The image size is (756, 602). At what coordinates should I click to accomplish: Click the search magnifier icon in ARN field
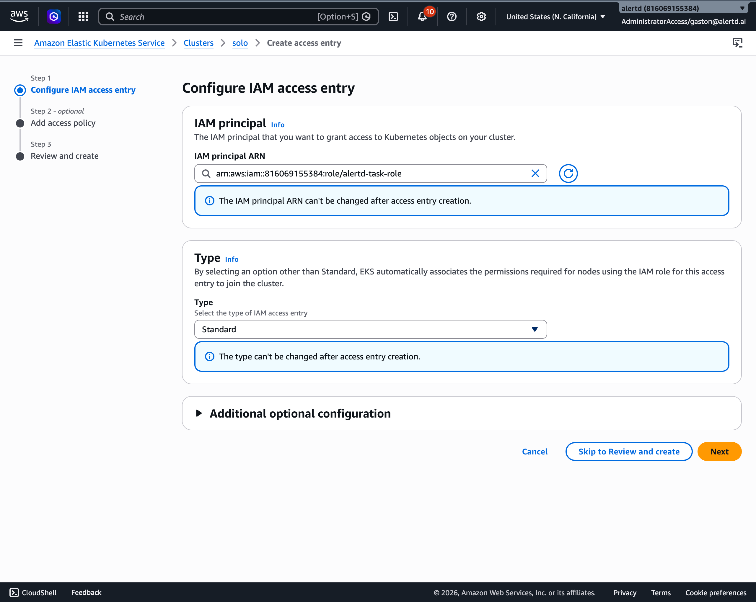pos(206,174)
